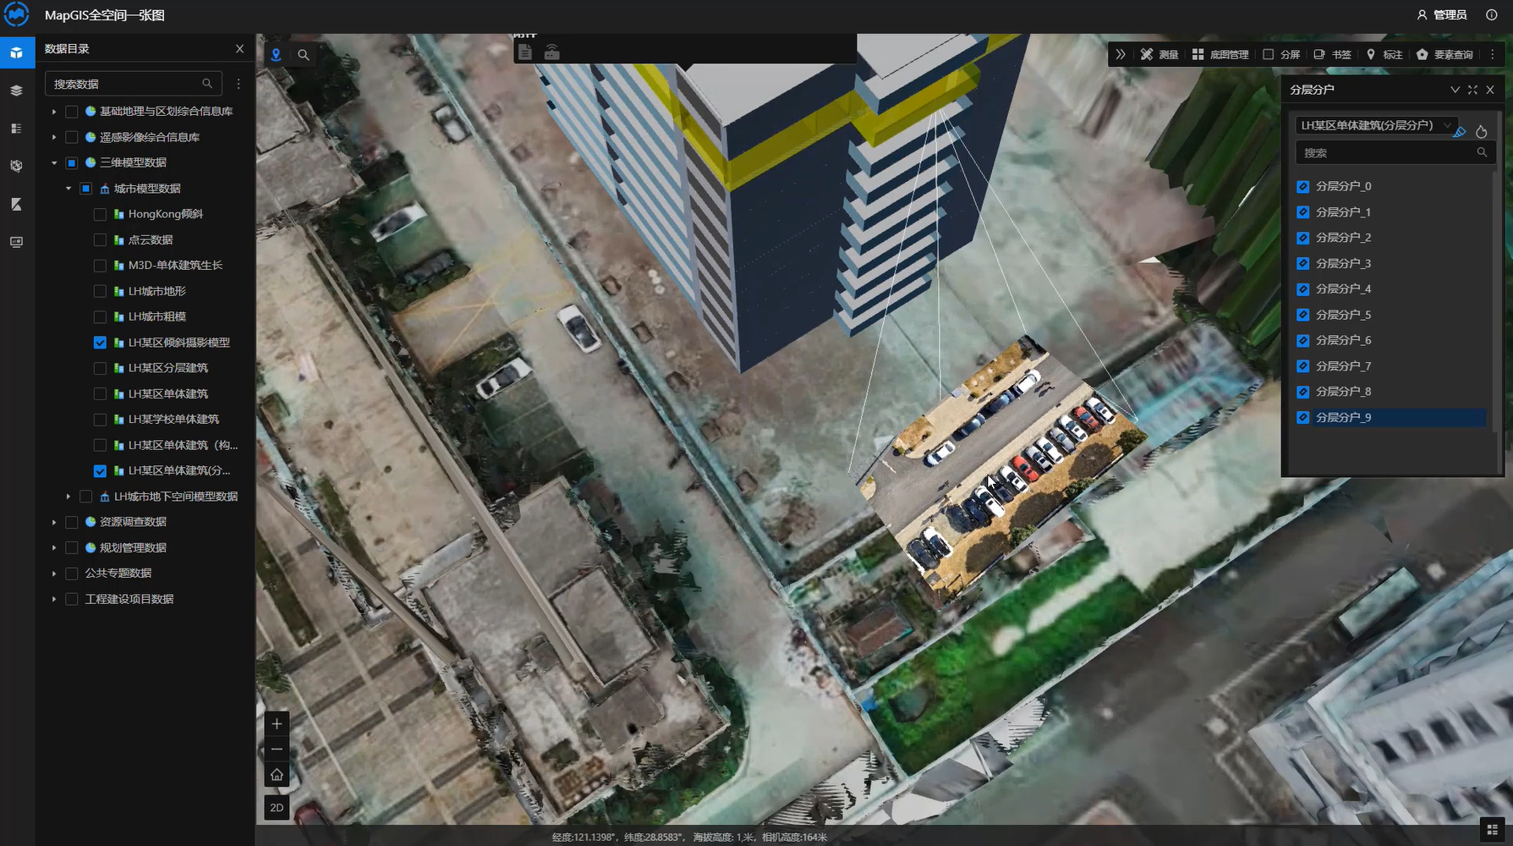Check the LH城市地形 layer checkbox
The image size is (1513, 846).
pos(100,291)
